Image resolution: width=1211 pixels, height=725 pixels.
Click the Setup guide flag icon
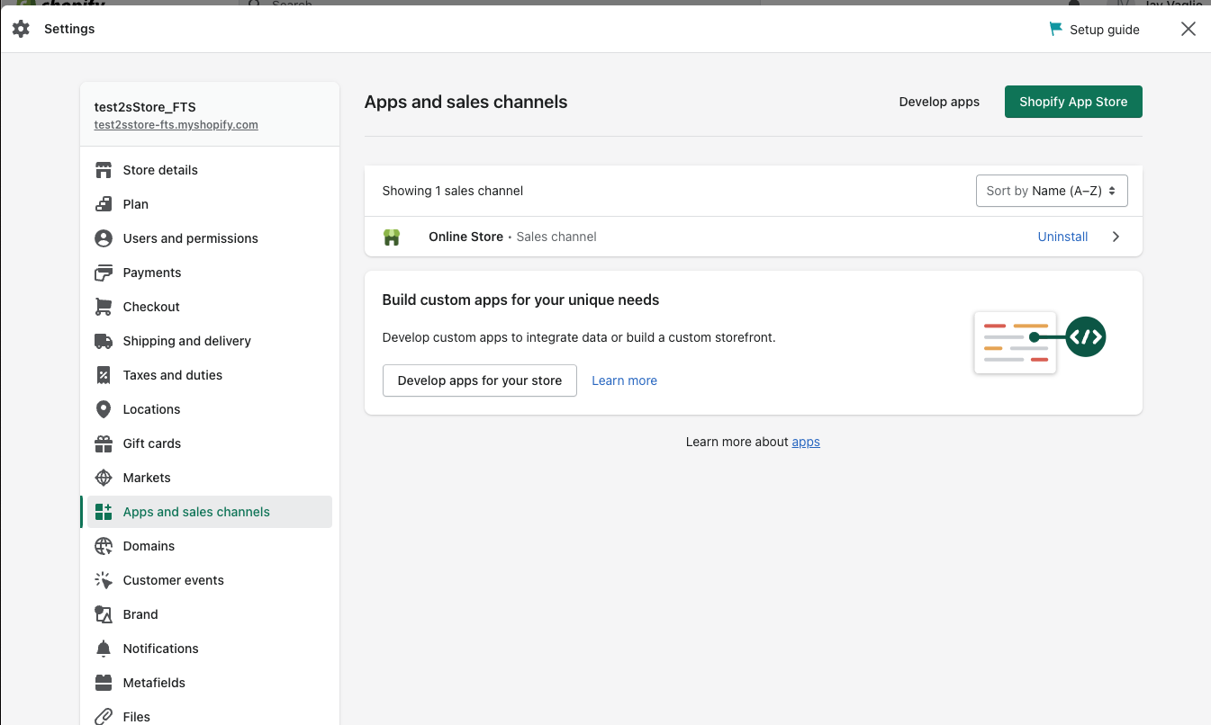point(1056,29)
